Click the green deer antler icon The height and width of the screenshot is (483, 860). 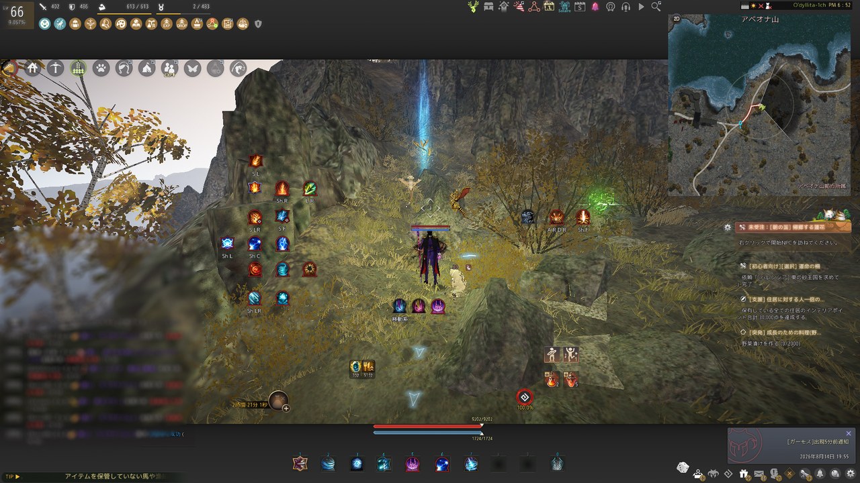(474, 7)
